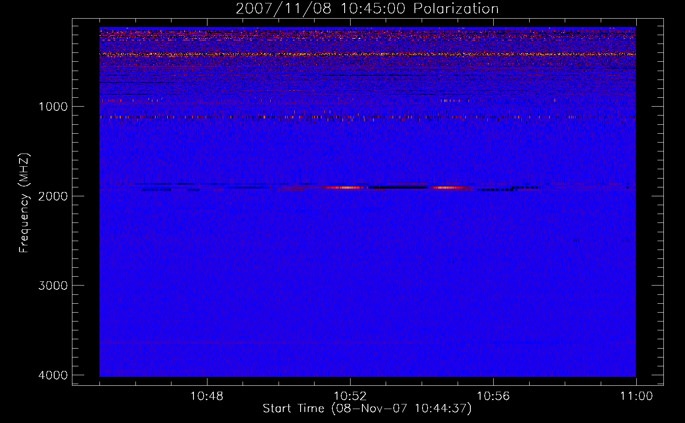Click the 4000 frequency tick label
The image size is (685, 423).
point(53,375)
